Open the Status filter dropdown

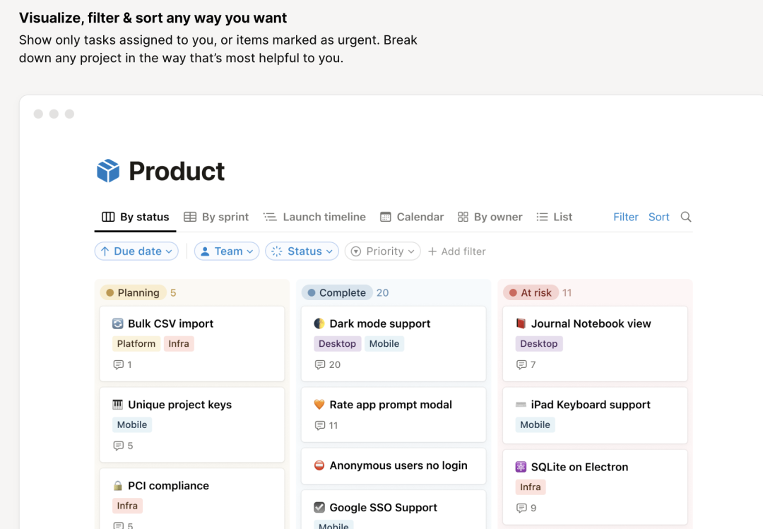point(302,251)
